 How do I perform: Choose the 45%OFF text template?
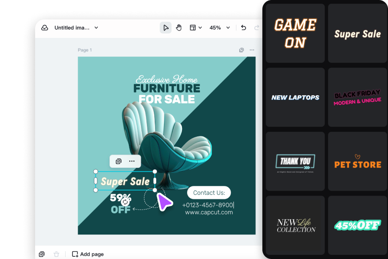tap(358, 225)
